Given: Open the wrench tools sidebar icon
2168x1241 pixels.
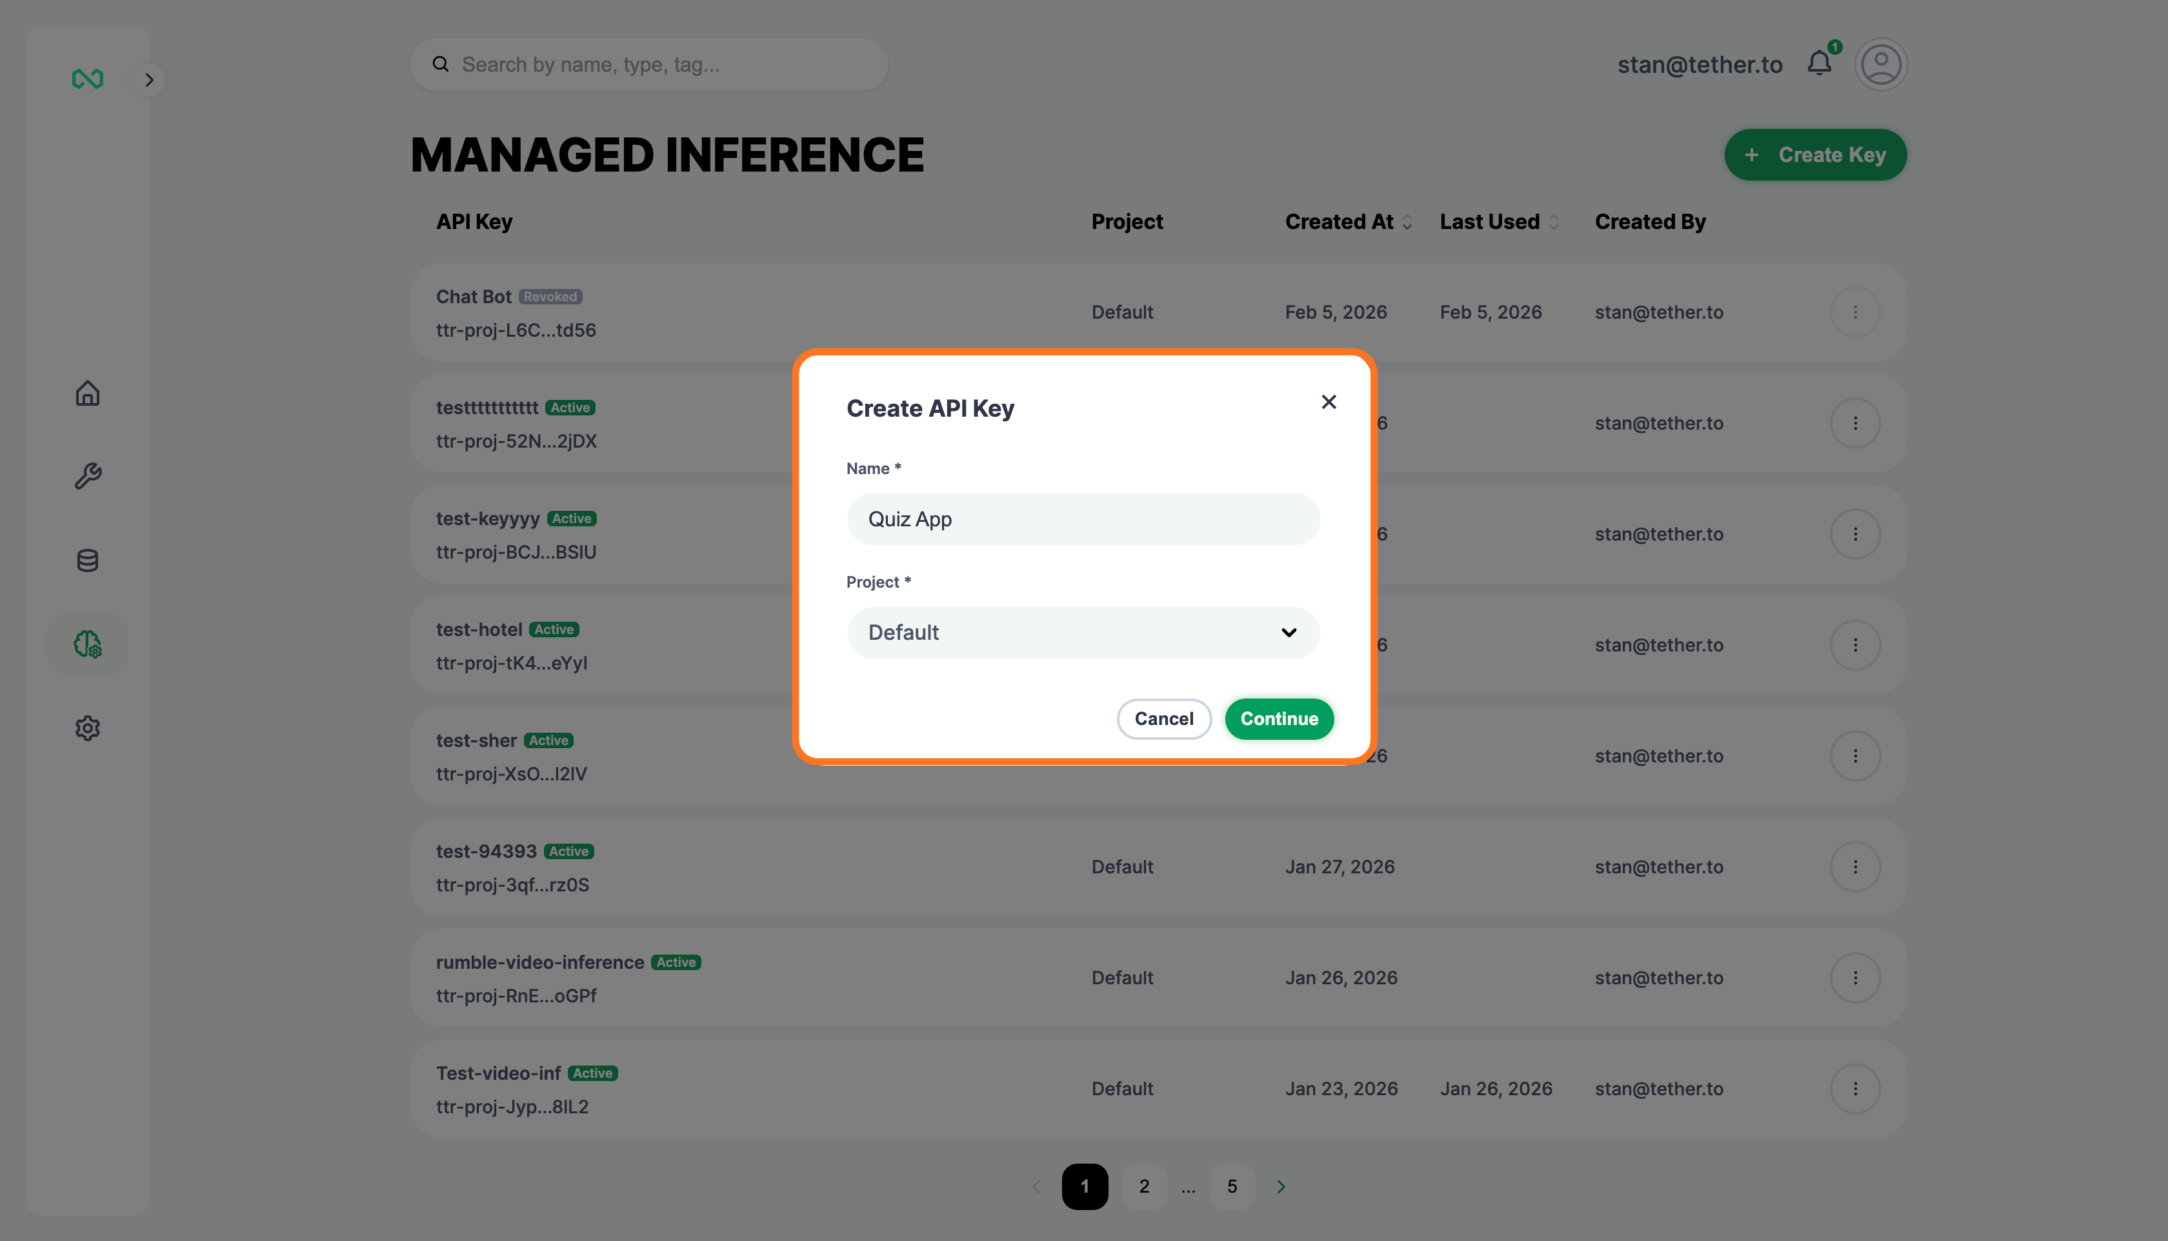Looking at the screenshot, I should tap(87, 475).
